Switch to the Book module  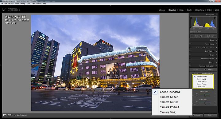tap(189, 10)
